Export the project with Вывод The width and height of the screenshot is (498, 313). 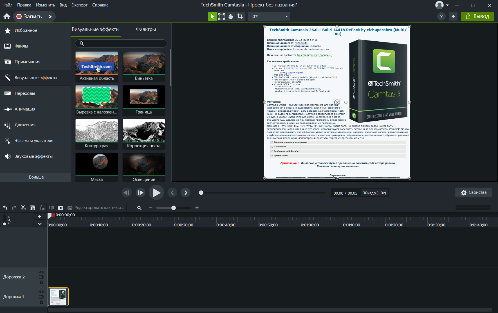(x=477, y=17)
